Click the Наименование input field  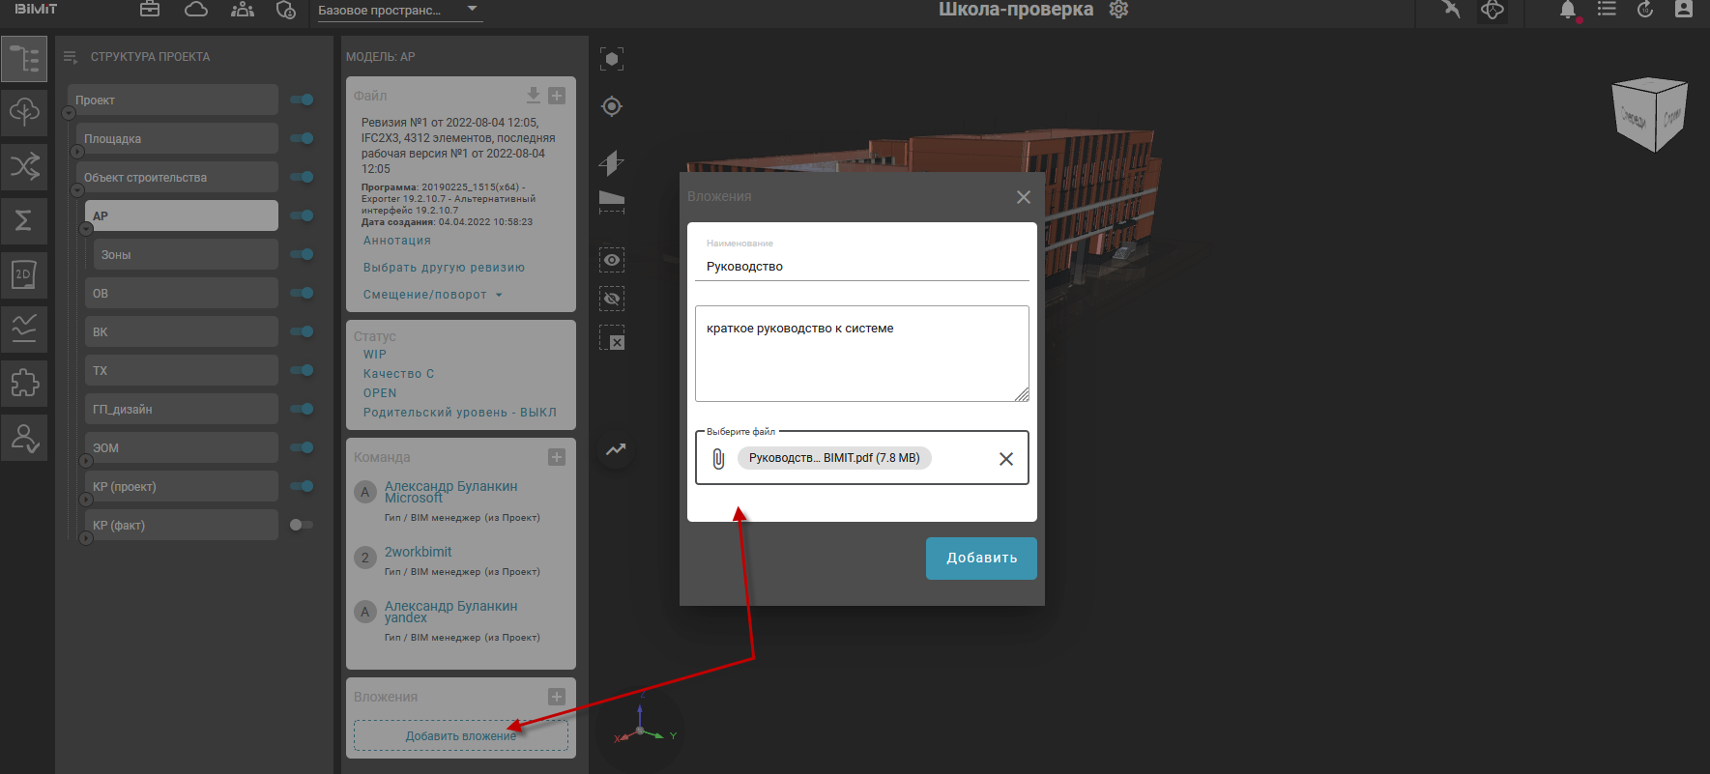click(861, 267)
